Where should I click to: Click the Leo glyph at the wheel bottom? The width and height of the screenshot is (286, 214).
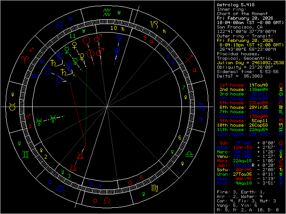point(107,202)
